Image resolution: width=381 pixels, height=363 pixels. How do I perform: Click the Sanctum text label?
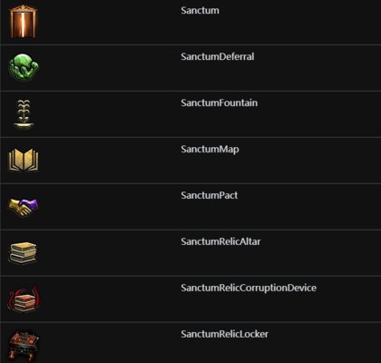[200, 11]
